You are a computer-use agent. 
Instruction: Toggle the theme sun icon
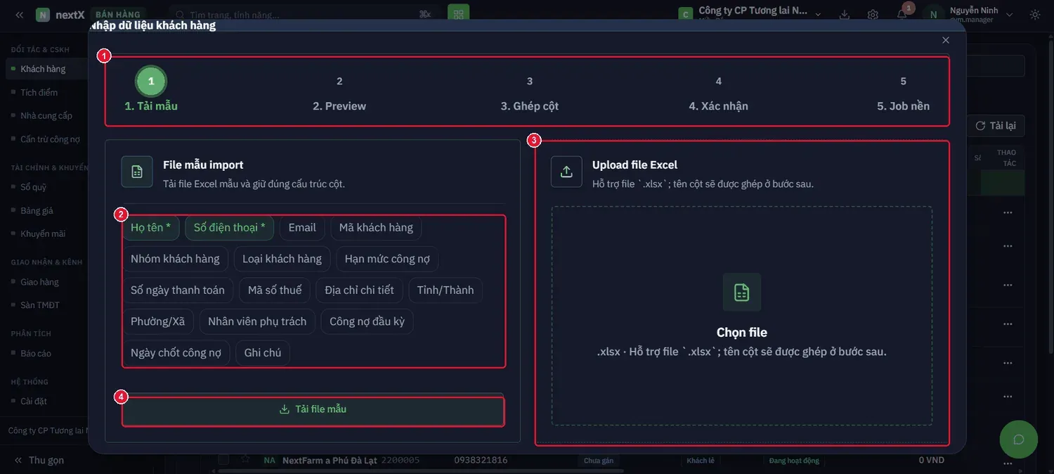(1035, 15)
